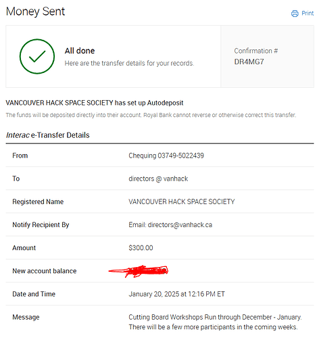
Task: Click the New account balance label
Action: click(x=45, y=271)
